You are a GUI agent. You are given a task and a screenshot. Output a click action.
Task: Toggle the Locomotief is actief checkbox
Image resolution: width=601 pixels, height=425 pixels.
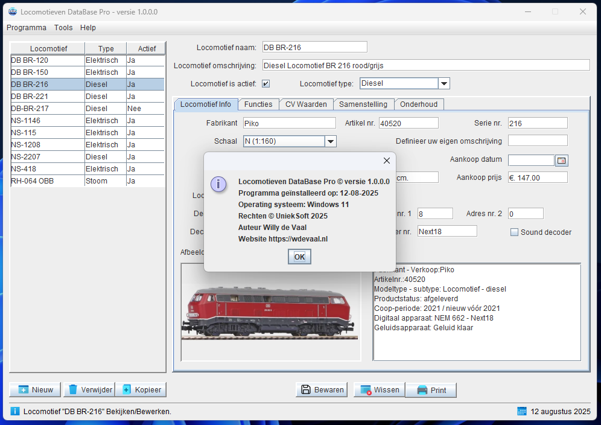click(266, 84)
